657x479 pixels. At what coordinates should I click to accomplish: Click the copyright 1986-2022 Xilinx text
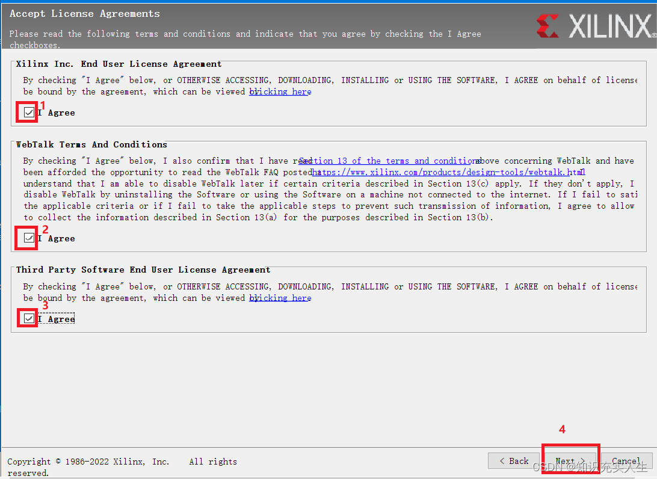(122, 467)
